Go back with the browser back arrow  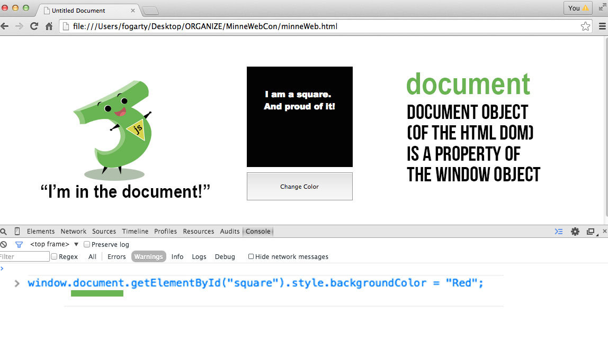coord(5,26)
